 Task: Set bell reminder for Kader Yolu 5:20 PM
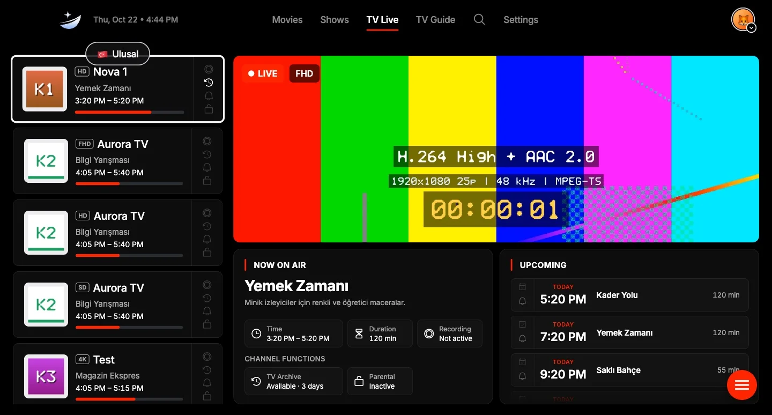click(523, 301)
